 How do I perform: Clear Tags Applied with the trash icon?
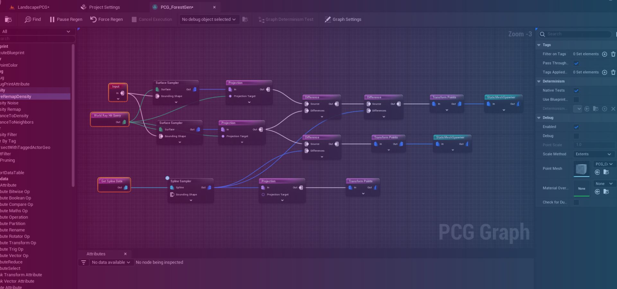tap(613, 72)
